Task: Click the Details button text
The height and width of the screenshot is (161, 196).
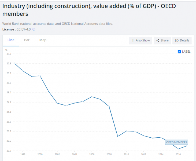Action: (x=184, y=41)
